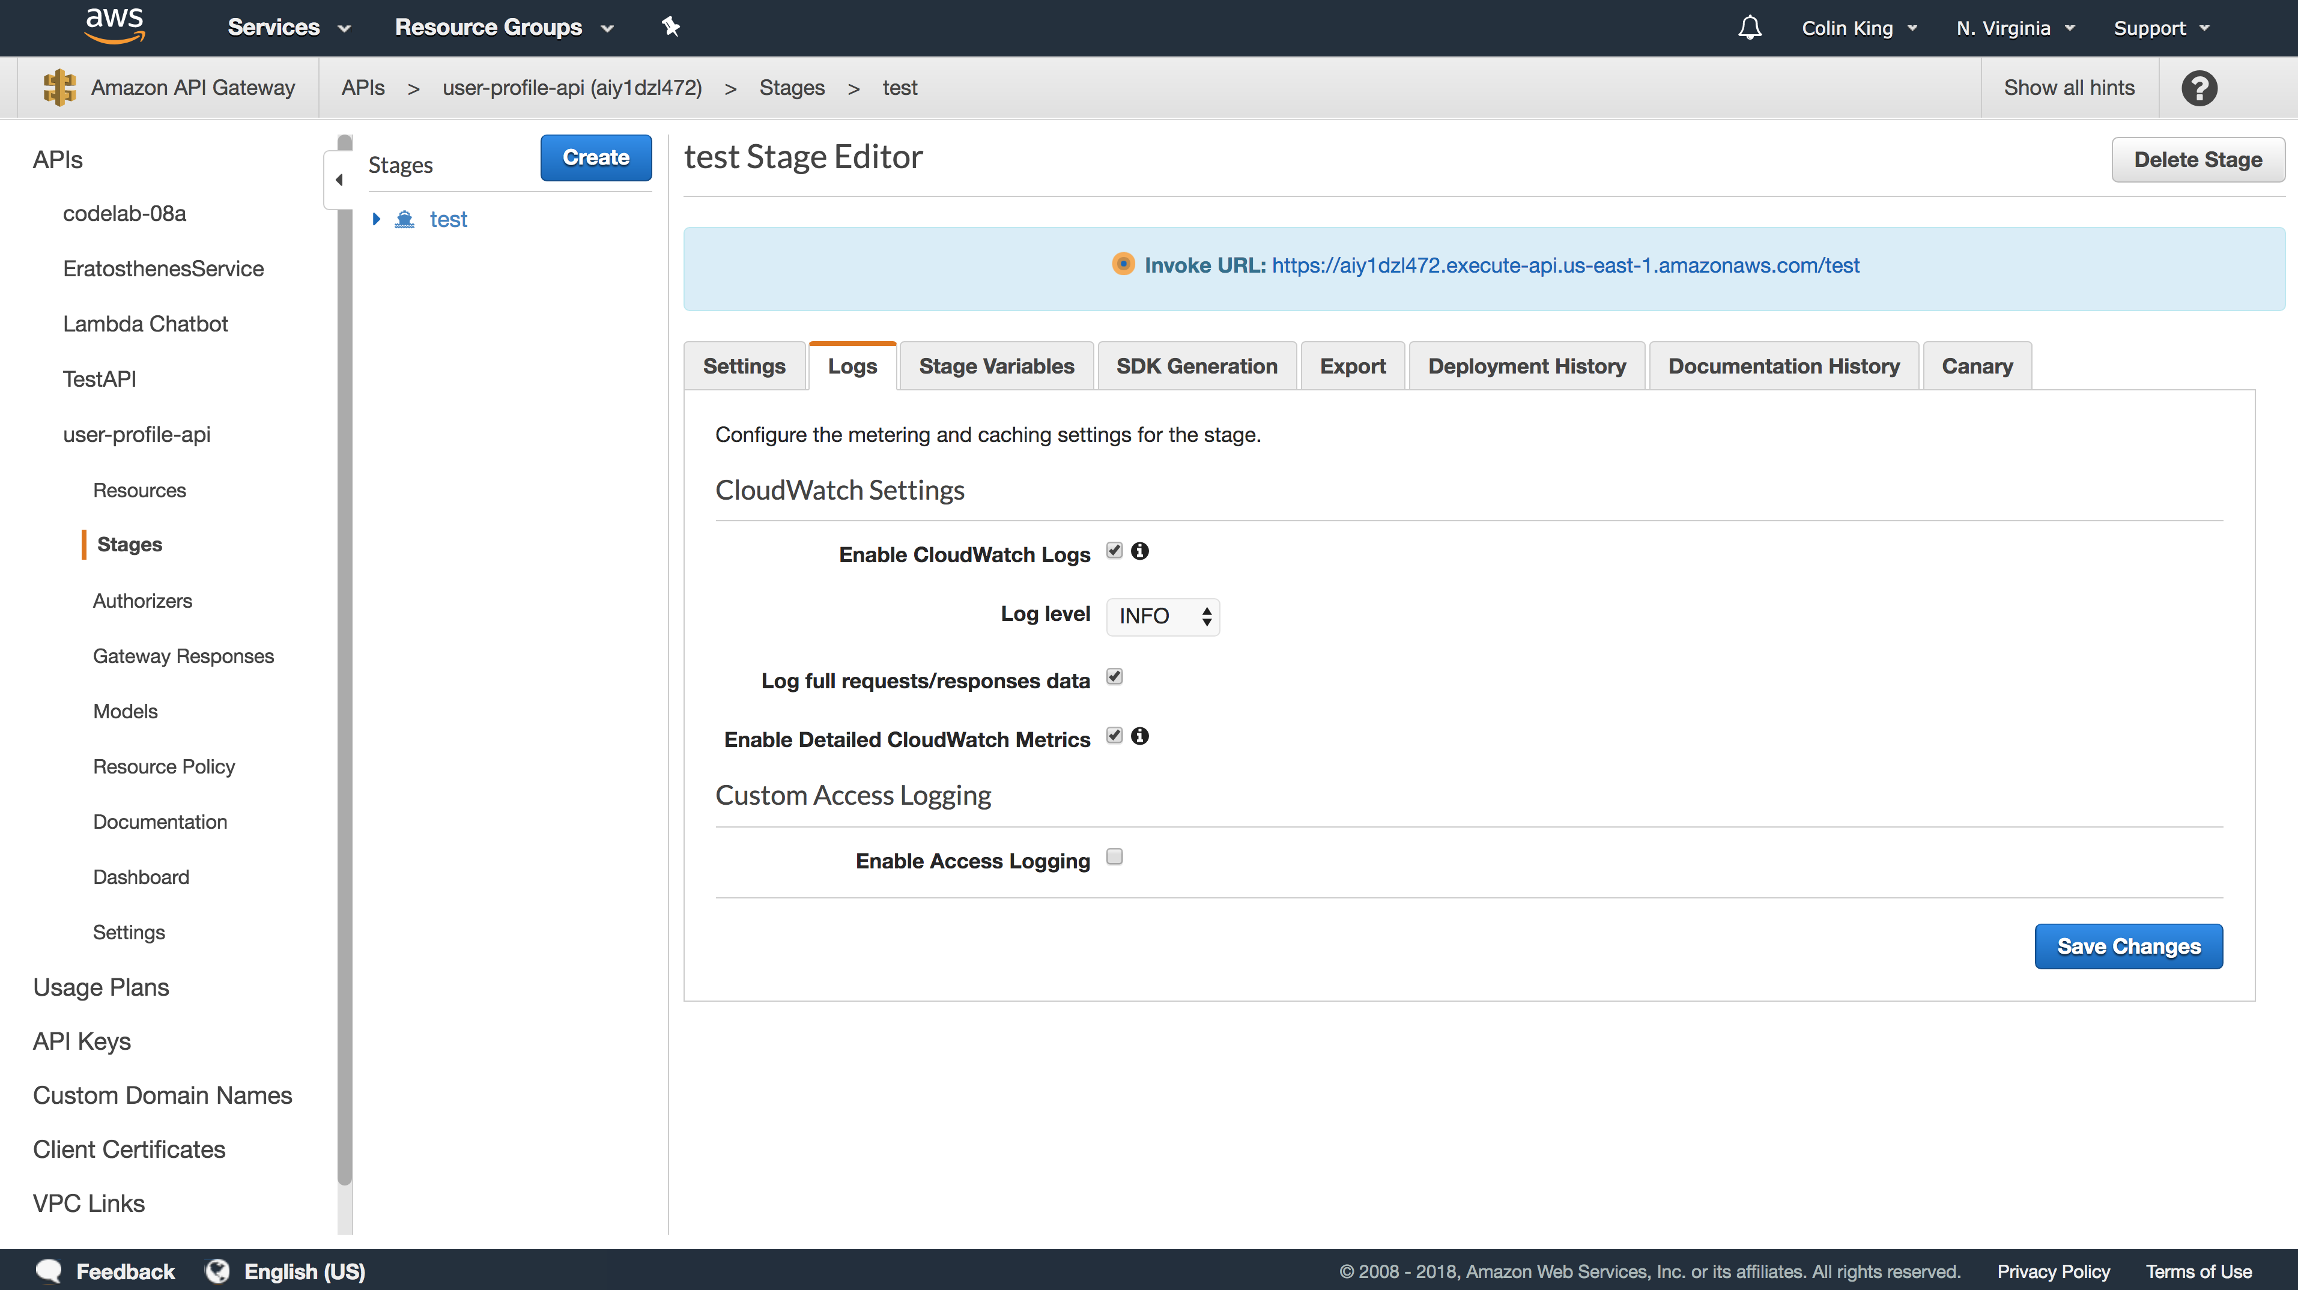
Task: Open the notifications bell icon
Action: pos(1750,28)
